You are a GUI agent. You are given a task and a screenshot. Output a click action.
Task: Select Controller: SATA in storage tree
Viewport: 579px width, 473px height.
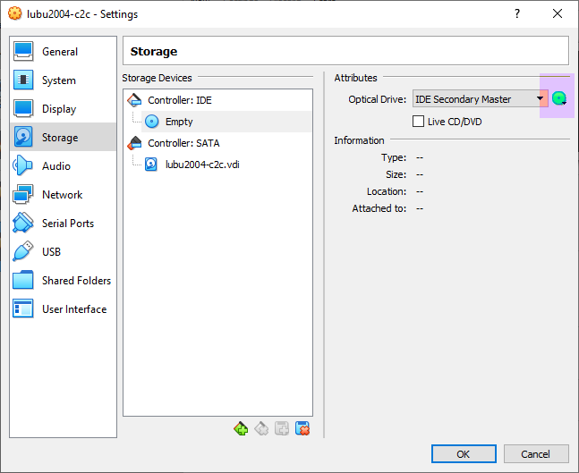coord(183,143)
